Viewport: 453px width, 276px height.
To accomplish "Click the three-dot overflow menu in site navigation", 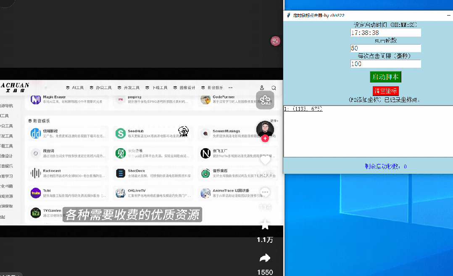I will 230,88.
